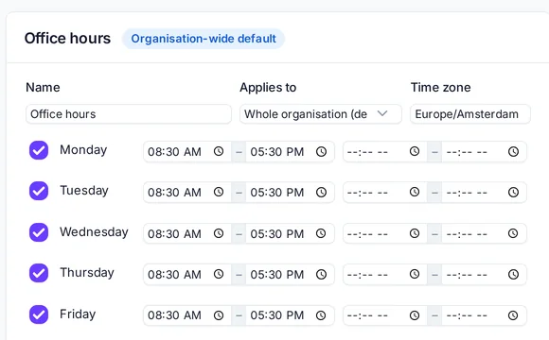Edit Thursday end time 05:30 PM
The width and height of the screenshot is (549, 340).
tap(290, 274)
